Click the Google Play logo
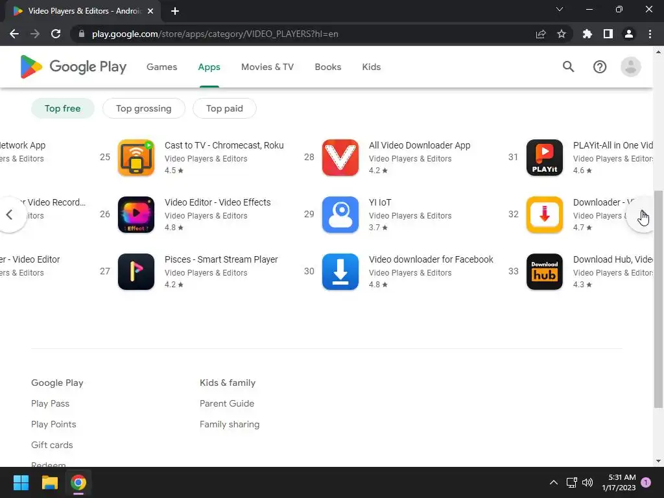This screenshot has width=664, height=498. tap(73, 67)
